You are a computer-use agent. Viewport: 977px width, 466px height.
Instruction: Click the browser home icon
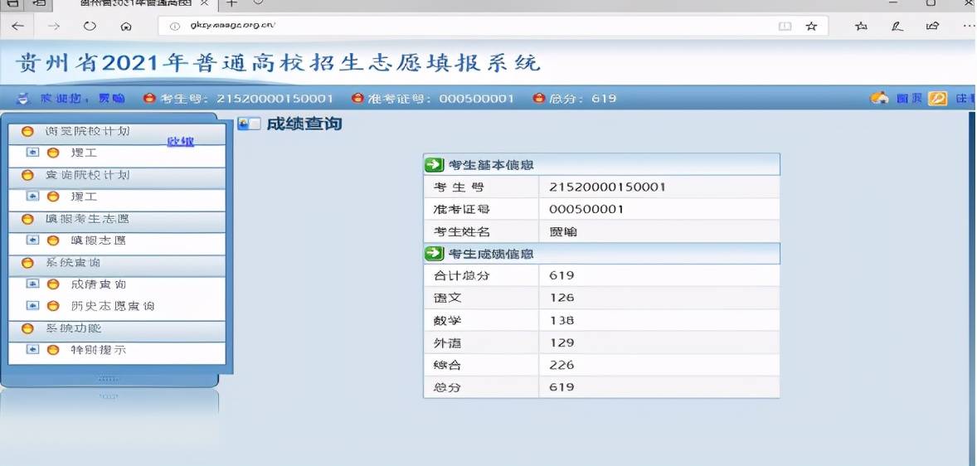(x=126, y=27)
